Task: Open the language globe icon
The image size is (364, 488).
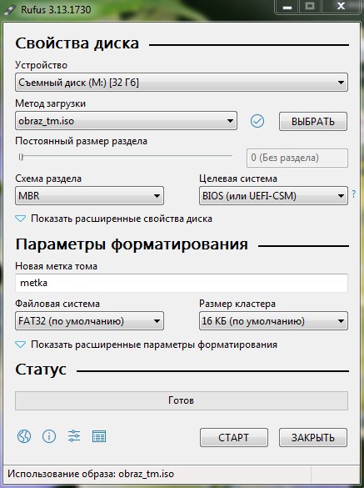Action: tap(24, 436)
